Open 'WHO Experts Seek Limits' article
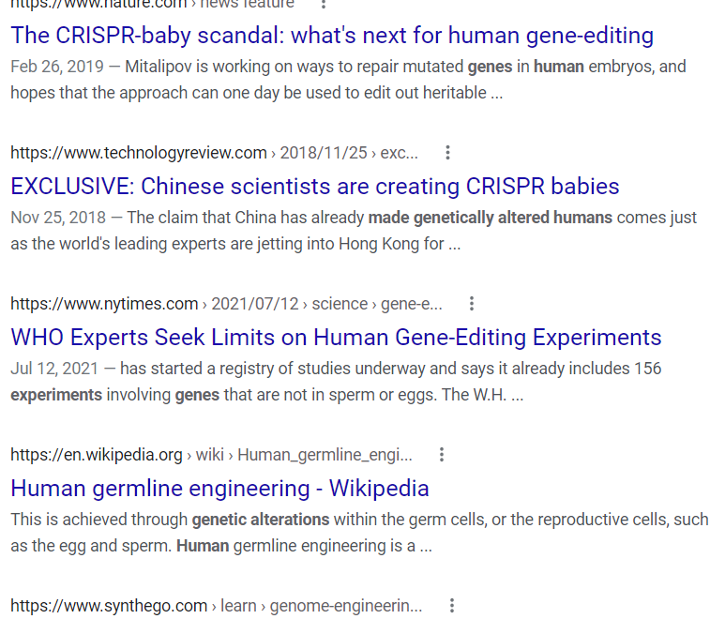 click(x=336, y=338)
